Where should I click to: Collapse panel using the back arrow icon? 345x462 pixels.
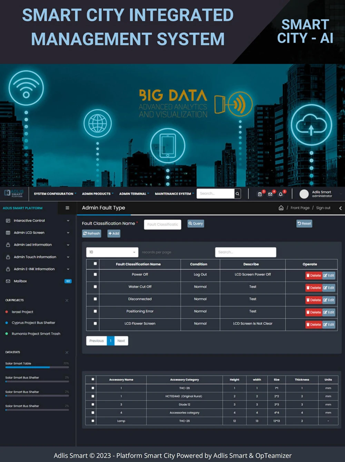coord(340,208)
